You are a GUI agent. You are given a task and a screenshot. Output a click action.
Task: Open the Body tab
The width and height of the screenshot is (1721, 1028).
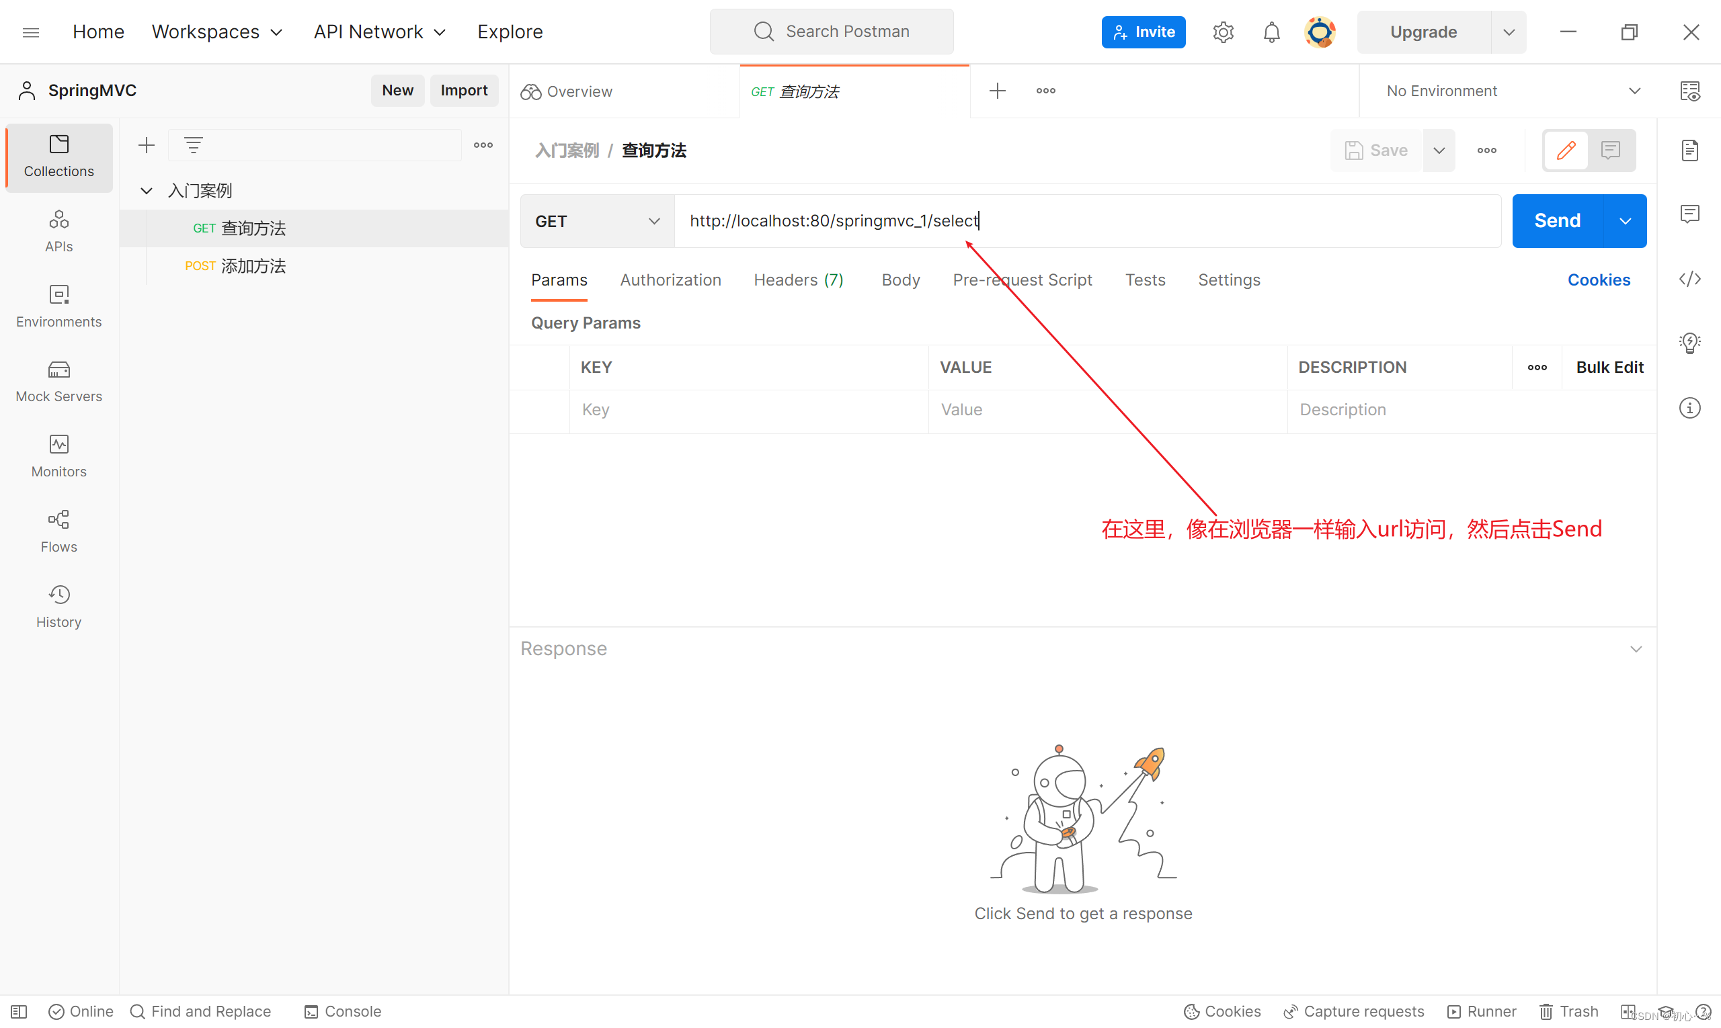point(900,280)
